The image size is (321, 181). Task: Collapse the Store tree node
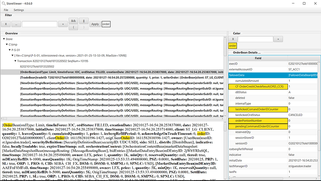click(4, 39)
